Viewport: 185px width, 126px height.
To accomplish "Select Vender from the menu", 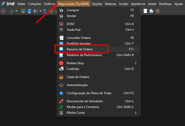I will coord(98,16).
